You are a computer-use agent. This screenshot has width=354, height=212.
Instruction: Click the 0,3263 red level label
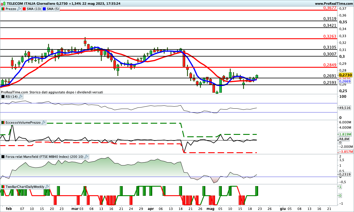click(330, 36)
